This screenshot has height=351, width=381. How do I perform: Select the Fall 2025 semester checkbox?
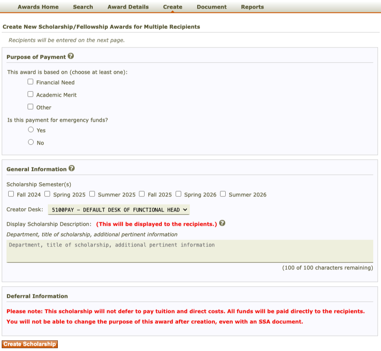coord(142,194)
